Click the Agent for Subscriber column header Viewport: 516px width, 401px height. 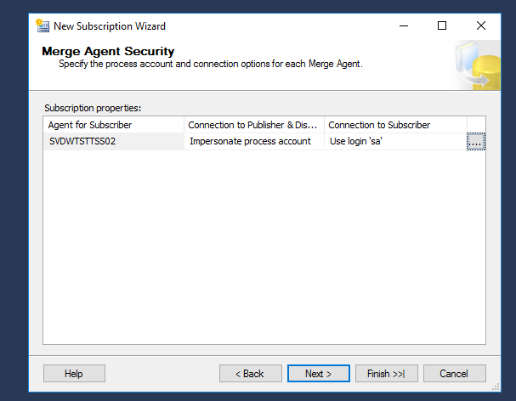114,125
